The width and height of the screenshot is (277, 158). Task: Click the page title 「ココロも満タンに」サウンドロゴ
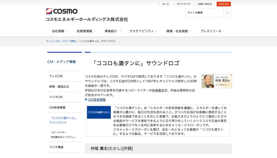tap(136, 63)
